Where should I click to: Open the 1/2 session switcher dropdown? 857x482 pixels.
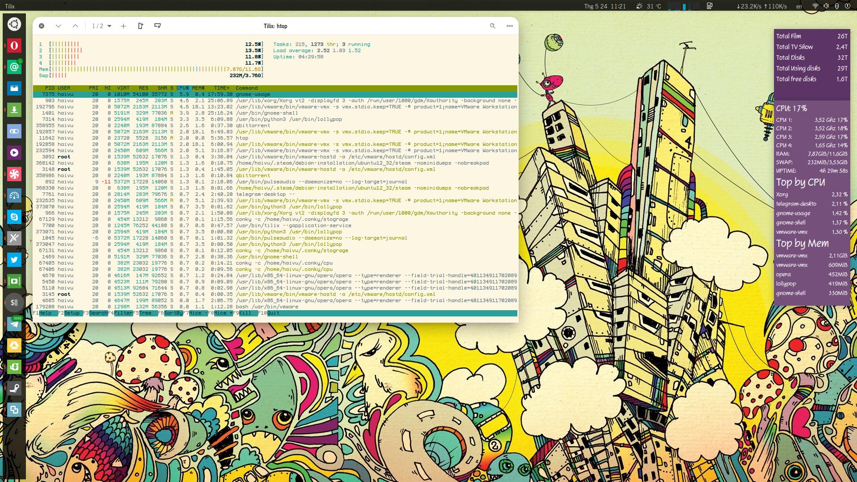pyautogui.click(x=102, y=26)
